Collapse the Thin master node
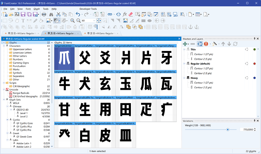 [x=184, y=49]
